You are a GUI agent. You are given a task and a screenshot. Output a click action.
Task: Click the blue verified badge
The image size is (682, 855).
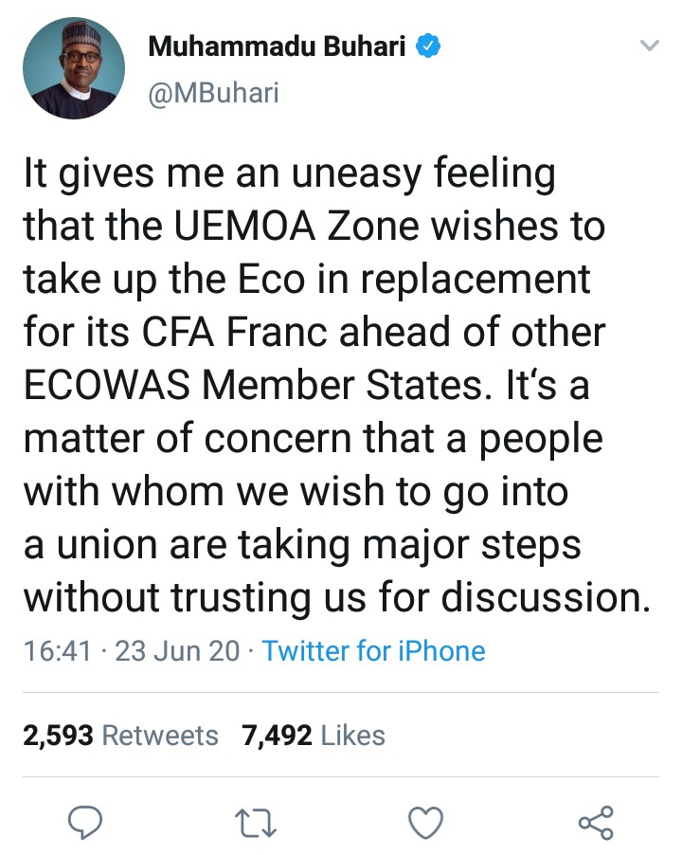pyautogui.click(x=429, y=45)
